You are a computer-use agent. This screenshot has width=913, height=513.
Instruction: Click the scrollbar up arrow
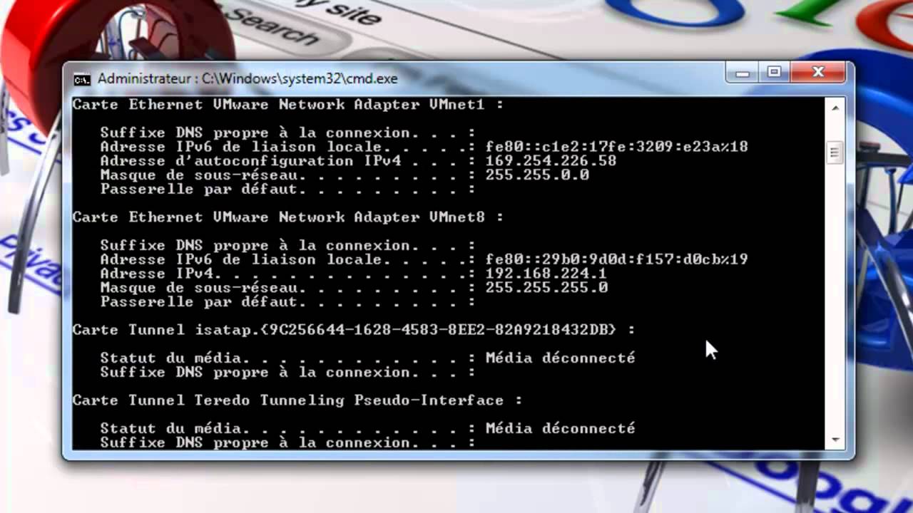tap(835, 107)
